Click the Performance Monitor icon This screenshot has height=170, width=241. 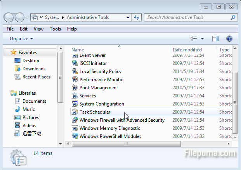click(x=75, y=80)
